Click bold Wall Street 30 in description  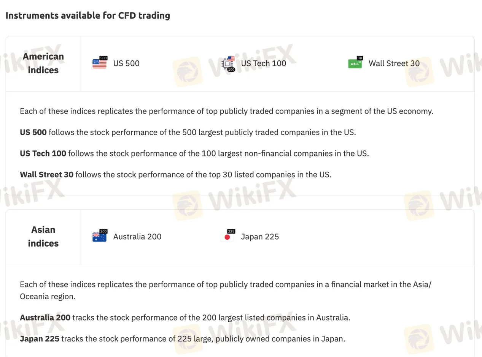[46, 175]
